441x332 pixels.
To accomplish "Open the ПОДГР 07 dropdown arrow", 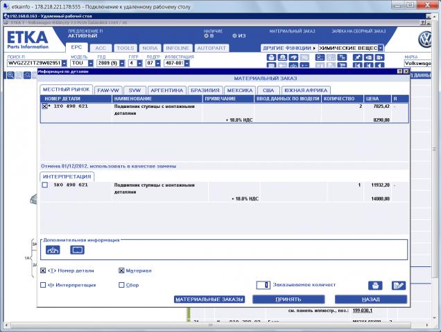I will pyautogui.click(x=158, y=63).
